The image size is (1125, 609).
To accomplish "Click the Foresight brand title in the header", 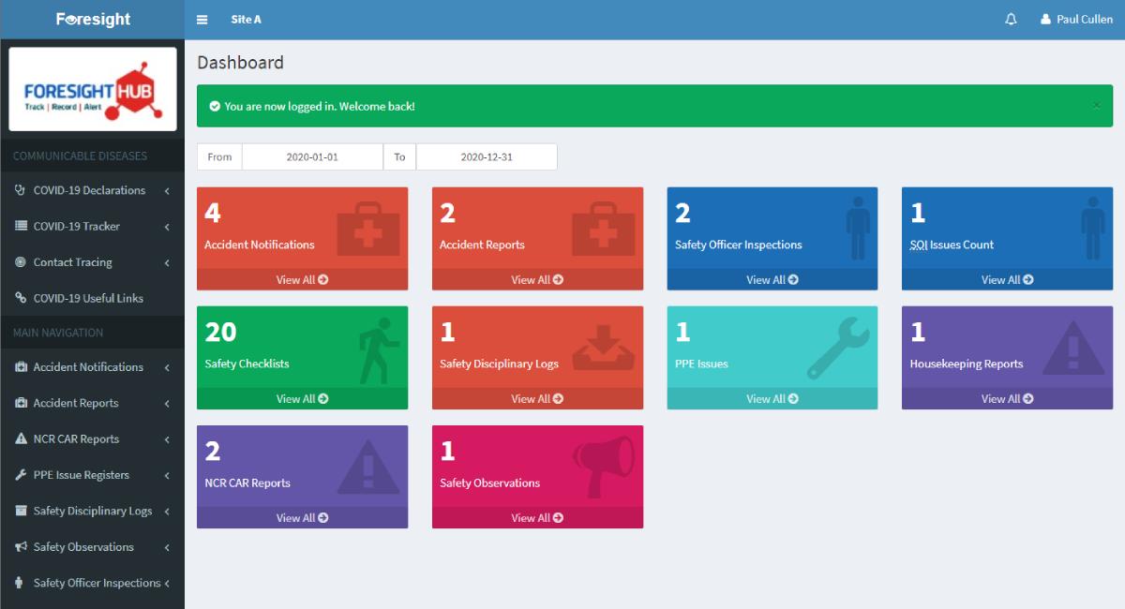I will click(x=93, y=20).
